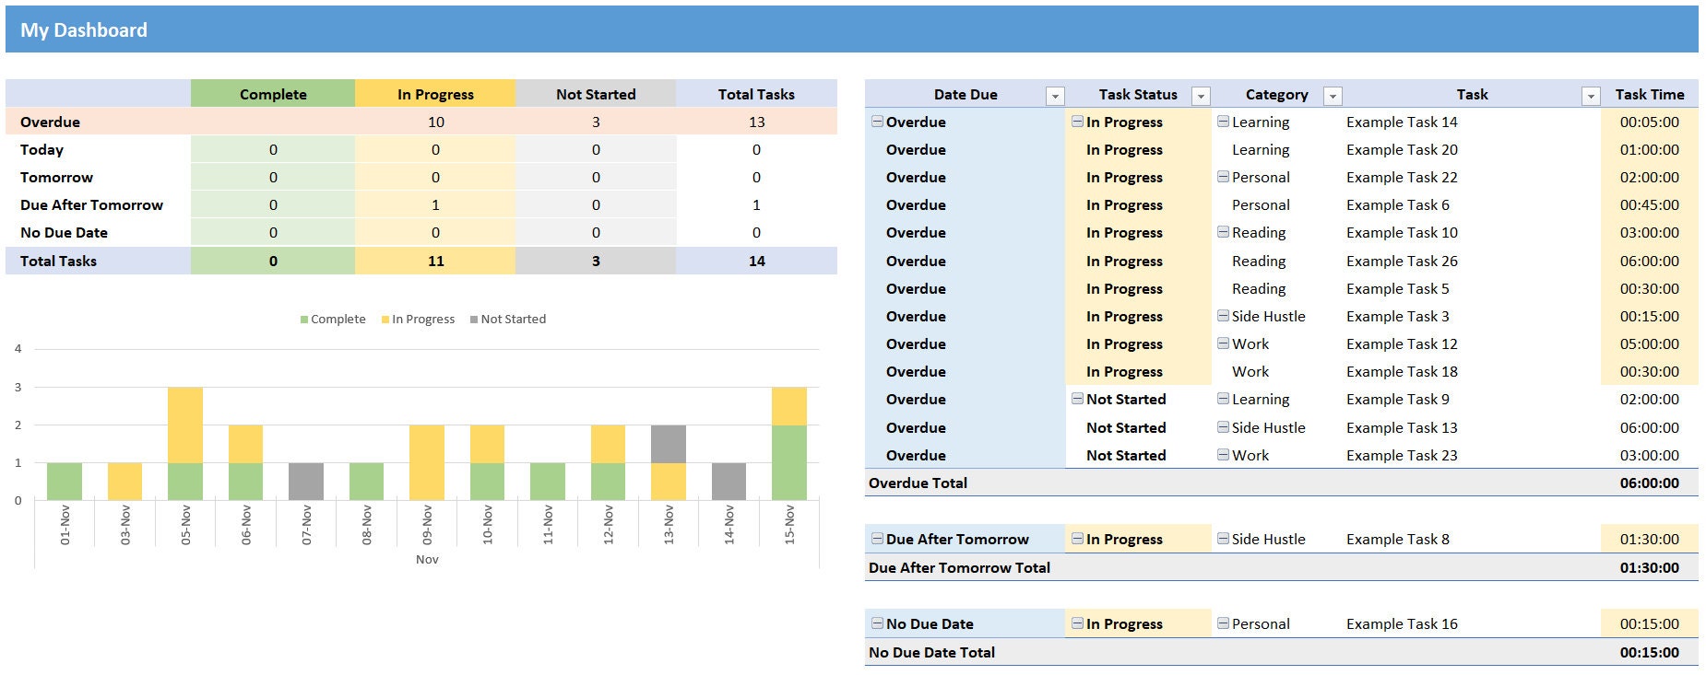Select the Overdue Total row label
This screenshot has height=675, width=1706.
point(918,483)
